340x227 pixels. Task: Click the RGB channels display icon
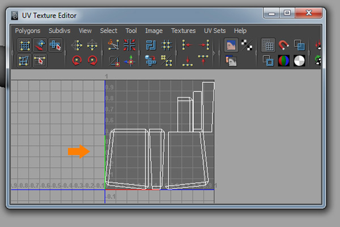pos(284,60)
